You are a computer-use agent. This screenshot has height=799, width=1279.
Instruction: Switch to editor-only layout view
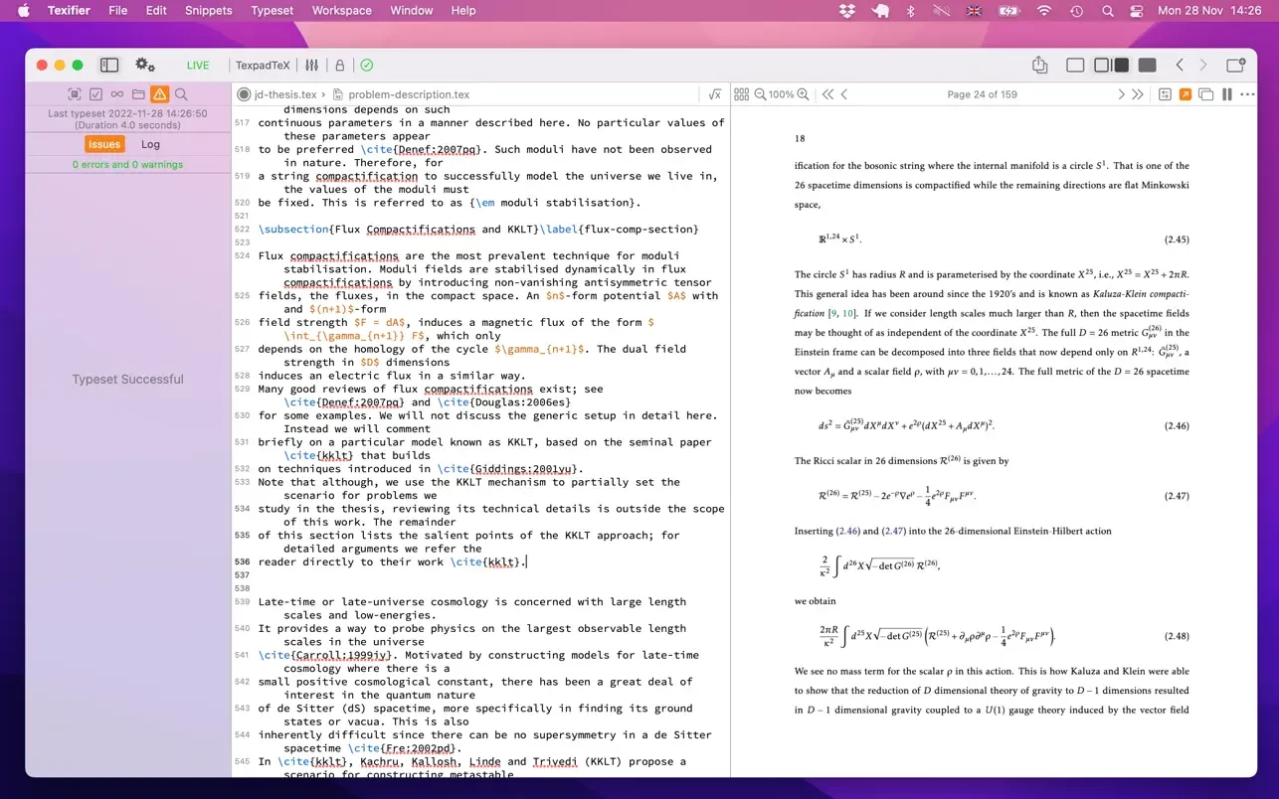[x=1075, y=65]
